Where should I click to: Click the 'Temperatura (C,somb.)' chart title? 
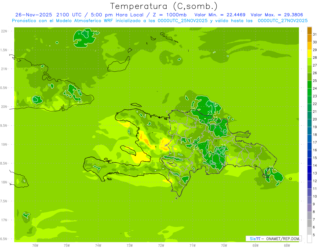pyautogui.click(x=164, y=6)
